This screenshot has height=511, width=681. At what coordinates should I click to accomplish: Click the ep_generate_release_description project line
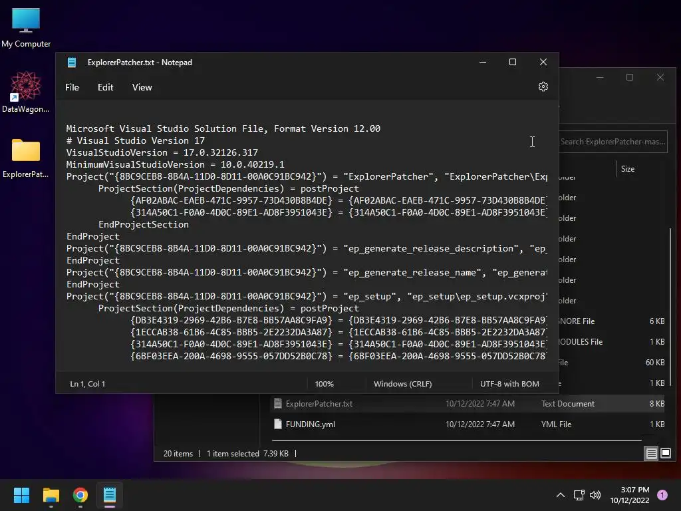[307, 249]
